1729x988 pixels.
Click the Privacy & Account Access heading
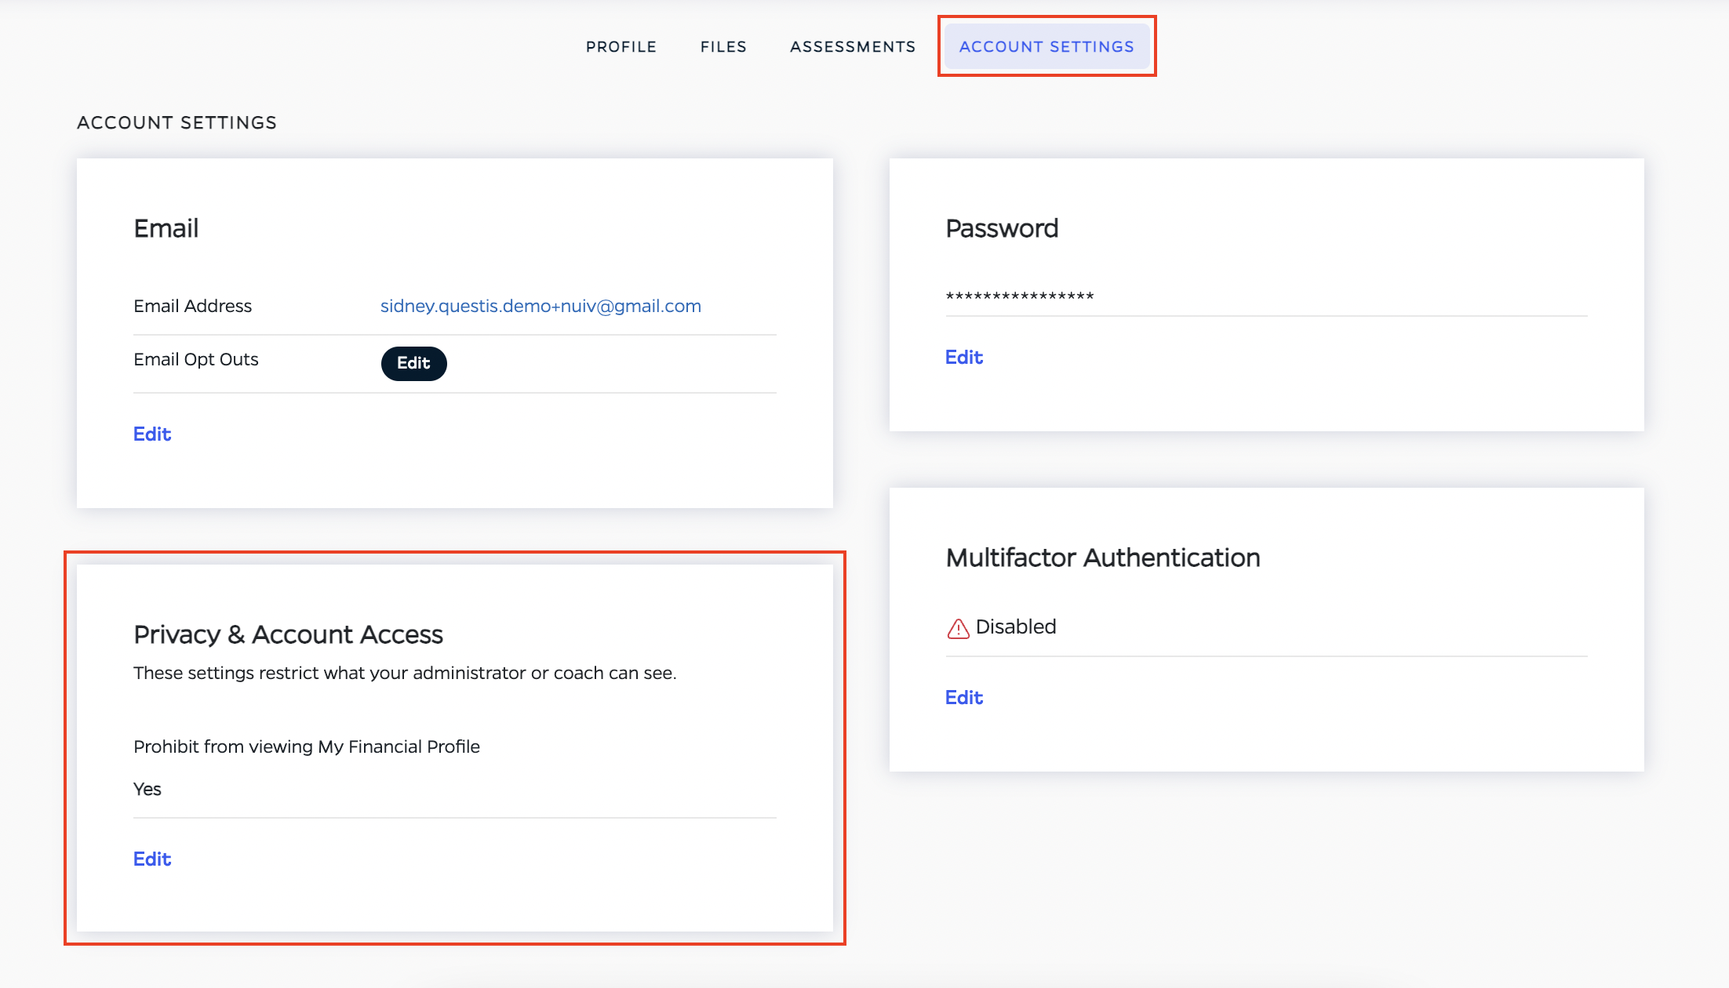pyautogui.click(x=288, y=634)
